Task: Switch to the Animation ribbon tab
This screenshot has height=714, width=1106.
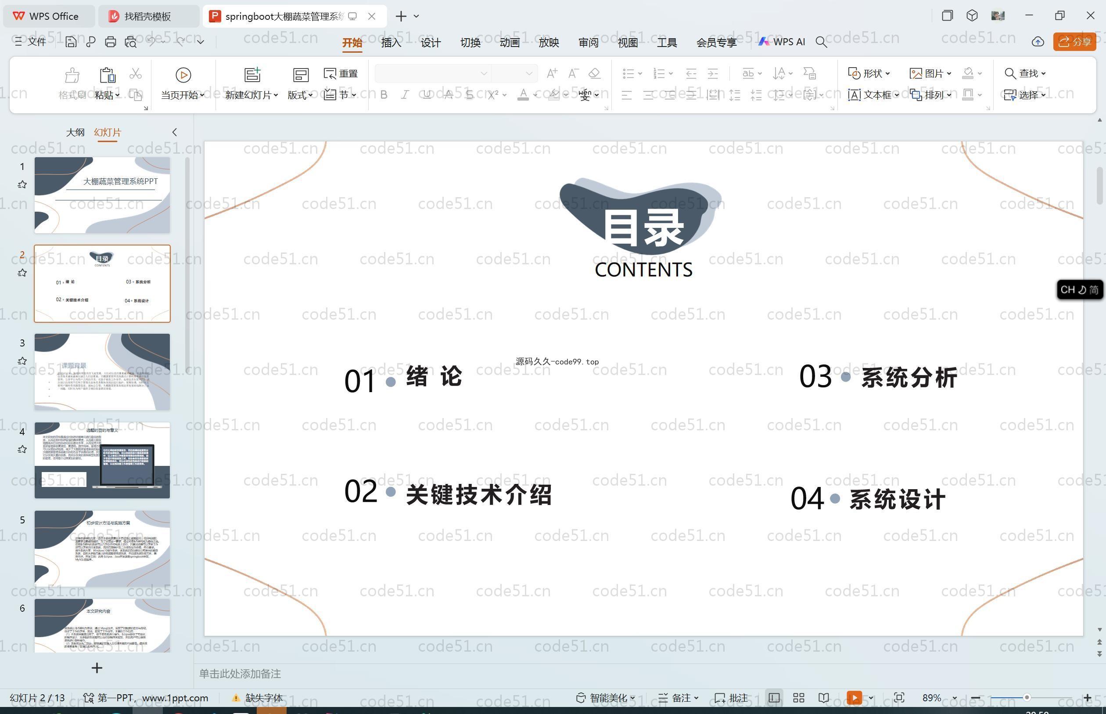Action: pos(509,42)
